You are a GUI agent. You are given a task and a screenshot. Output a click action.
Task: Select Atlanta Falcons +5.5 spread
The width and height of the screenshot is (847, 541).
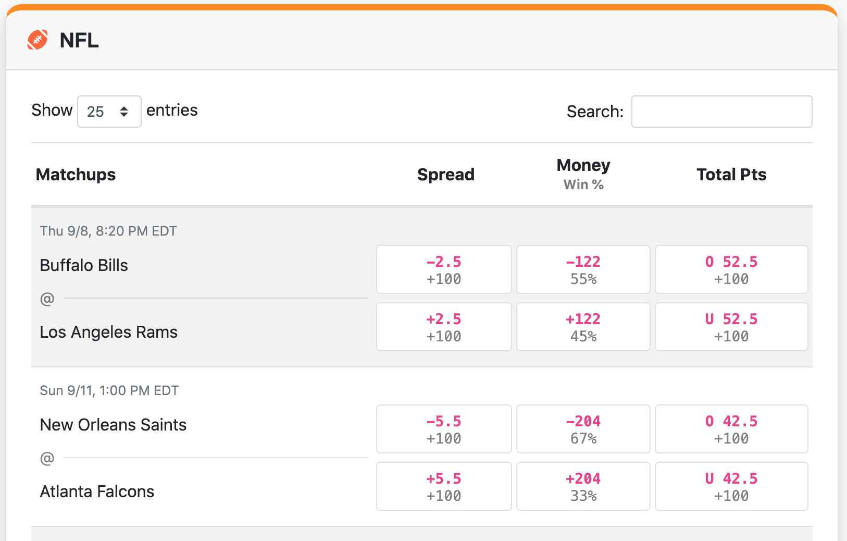tap(444, 486)
